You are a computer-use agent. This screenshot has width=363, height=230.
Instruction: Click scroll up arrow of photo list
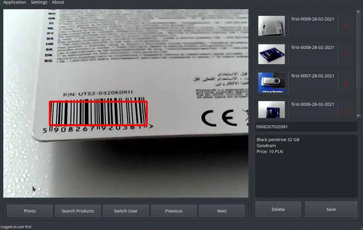click(x=358, y=12)
